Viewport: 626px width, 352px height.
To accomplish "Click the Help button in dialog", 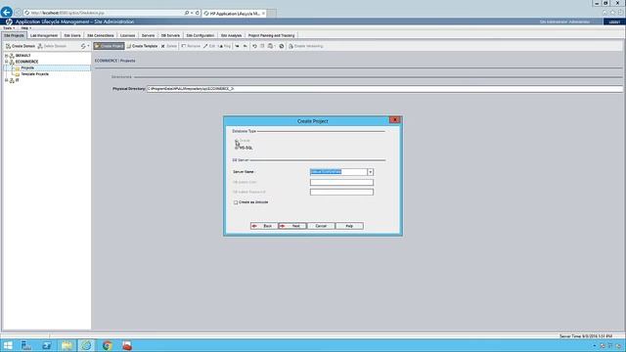I will 349,226.
